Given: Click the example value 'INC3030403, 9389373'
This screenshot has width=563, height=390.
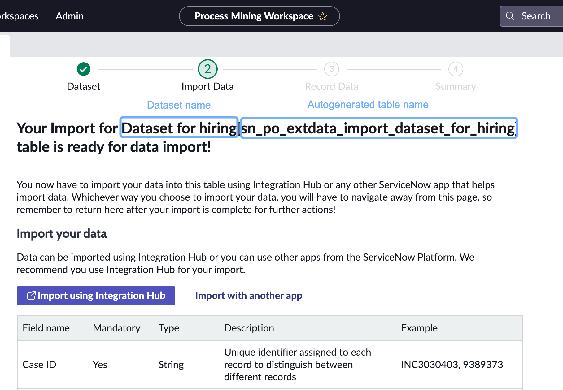Looking at the screenshot, I should [452, 365].
